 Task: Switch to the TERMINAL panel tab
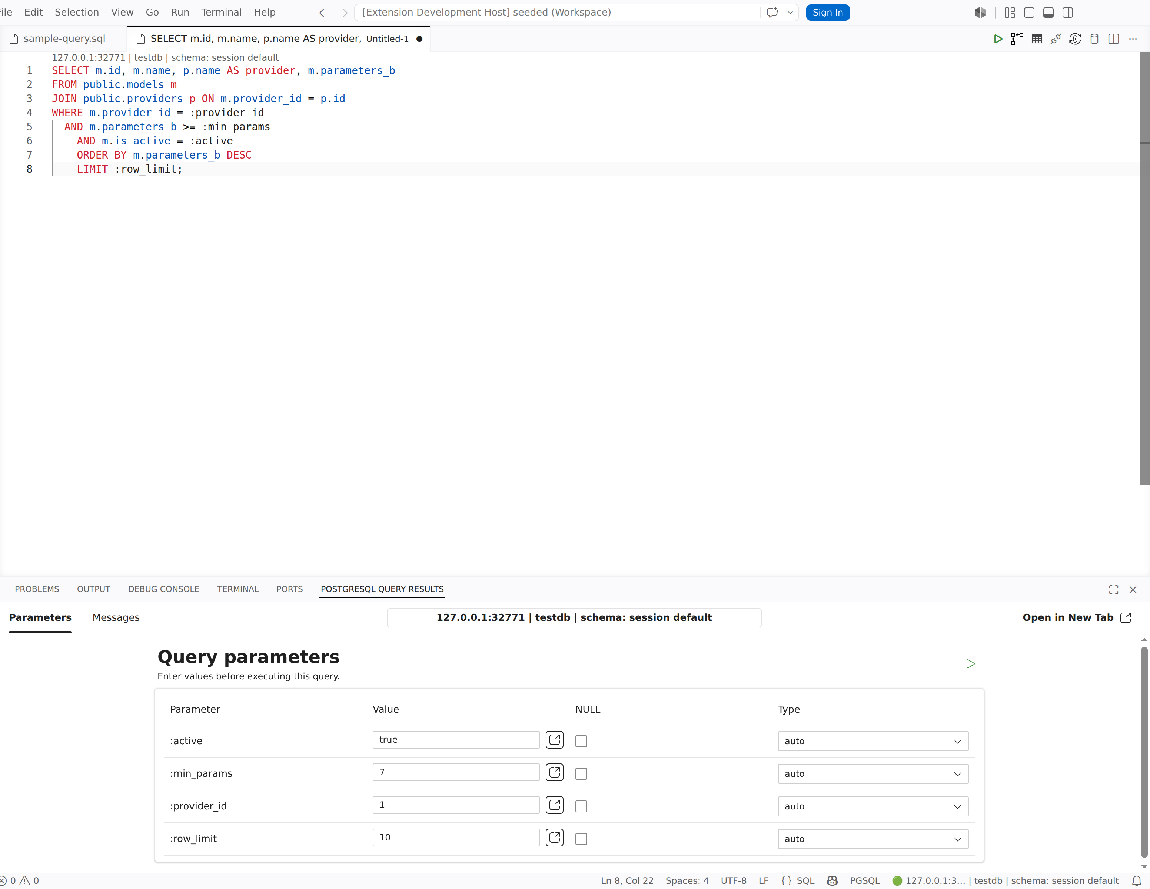tap(238, 589)
